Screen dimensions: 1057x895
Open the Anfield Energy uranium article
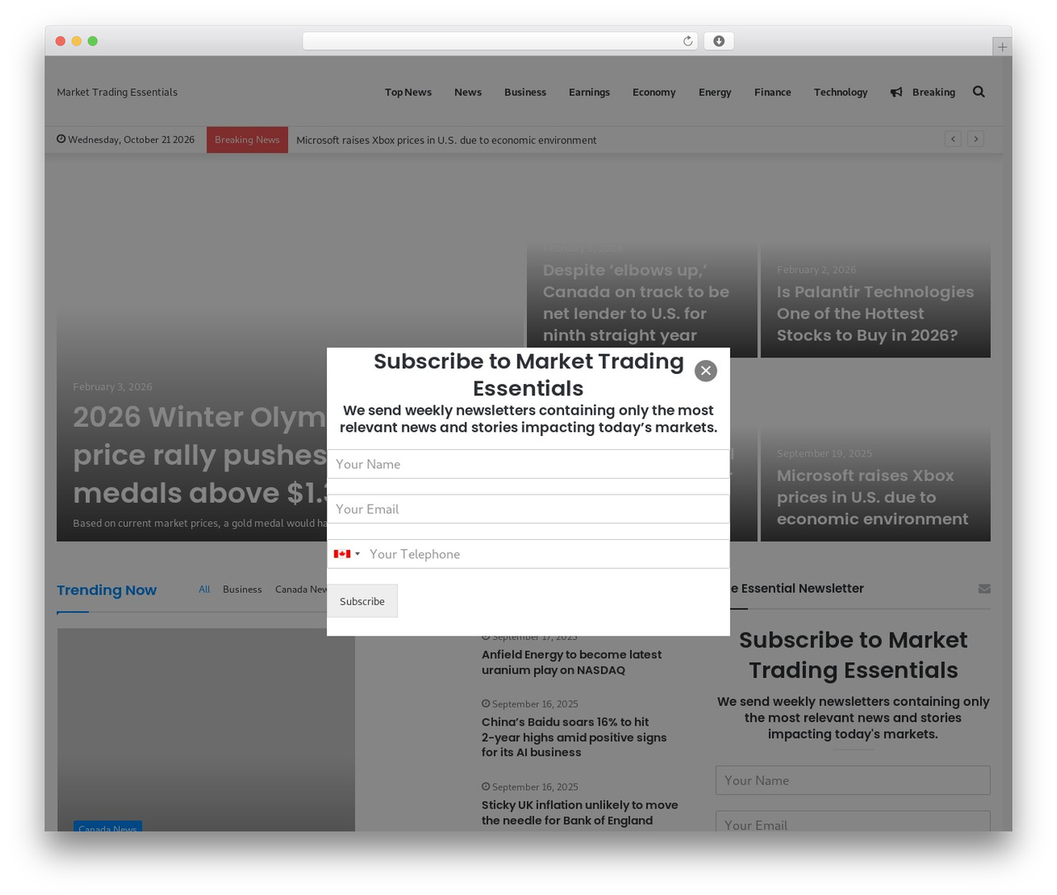pos(571,662)
